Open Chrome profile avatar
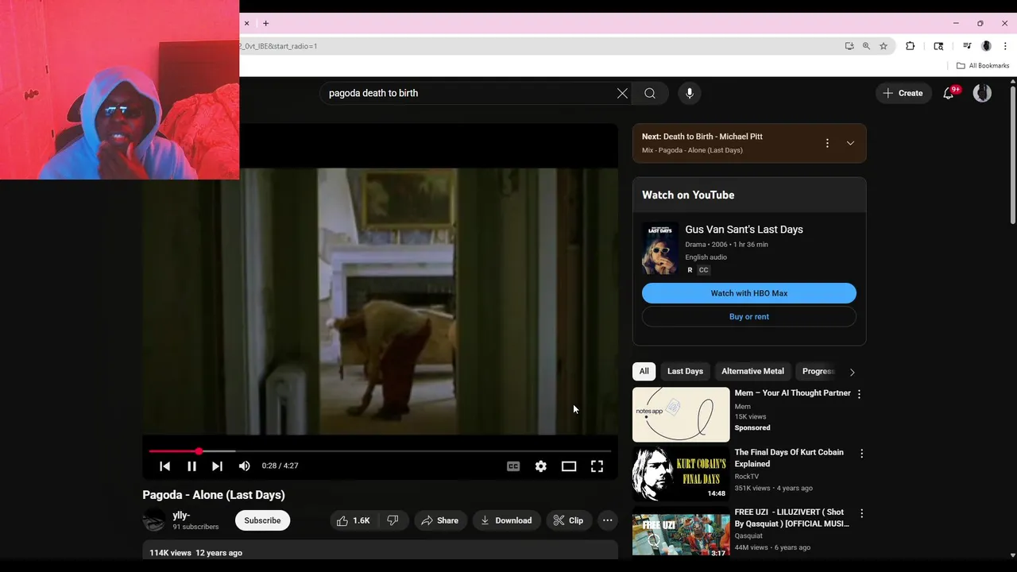 [x=986, y=46]
